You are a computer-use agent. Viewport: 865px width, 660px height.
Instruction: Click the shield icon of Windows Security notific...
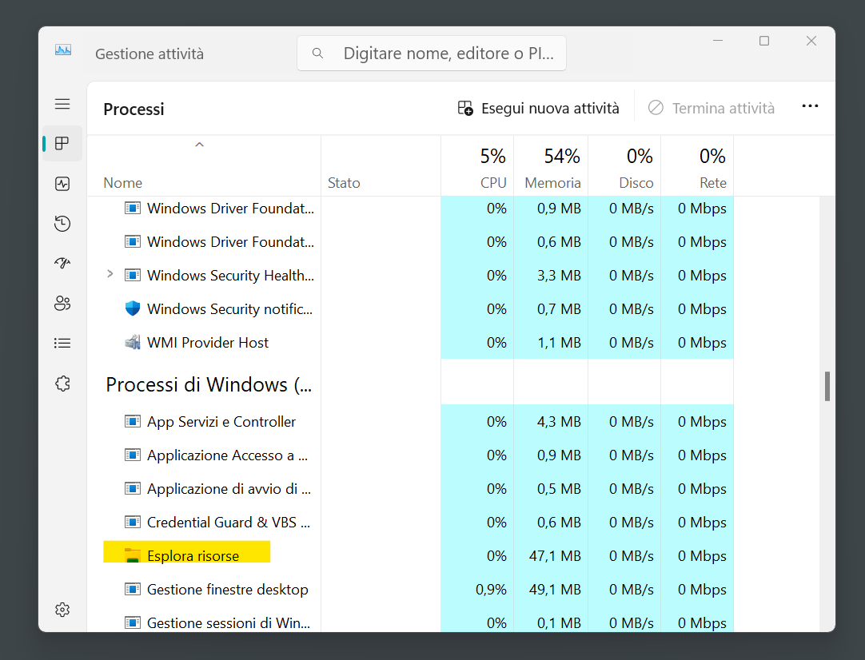coord(133,308)
